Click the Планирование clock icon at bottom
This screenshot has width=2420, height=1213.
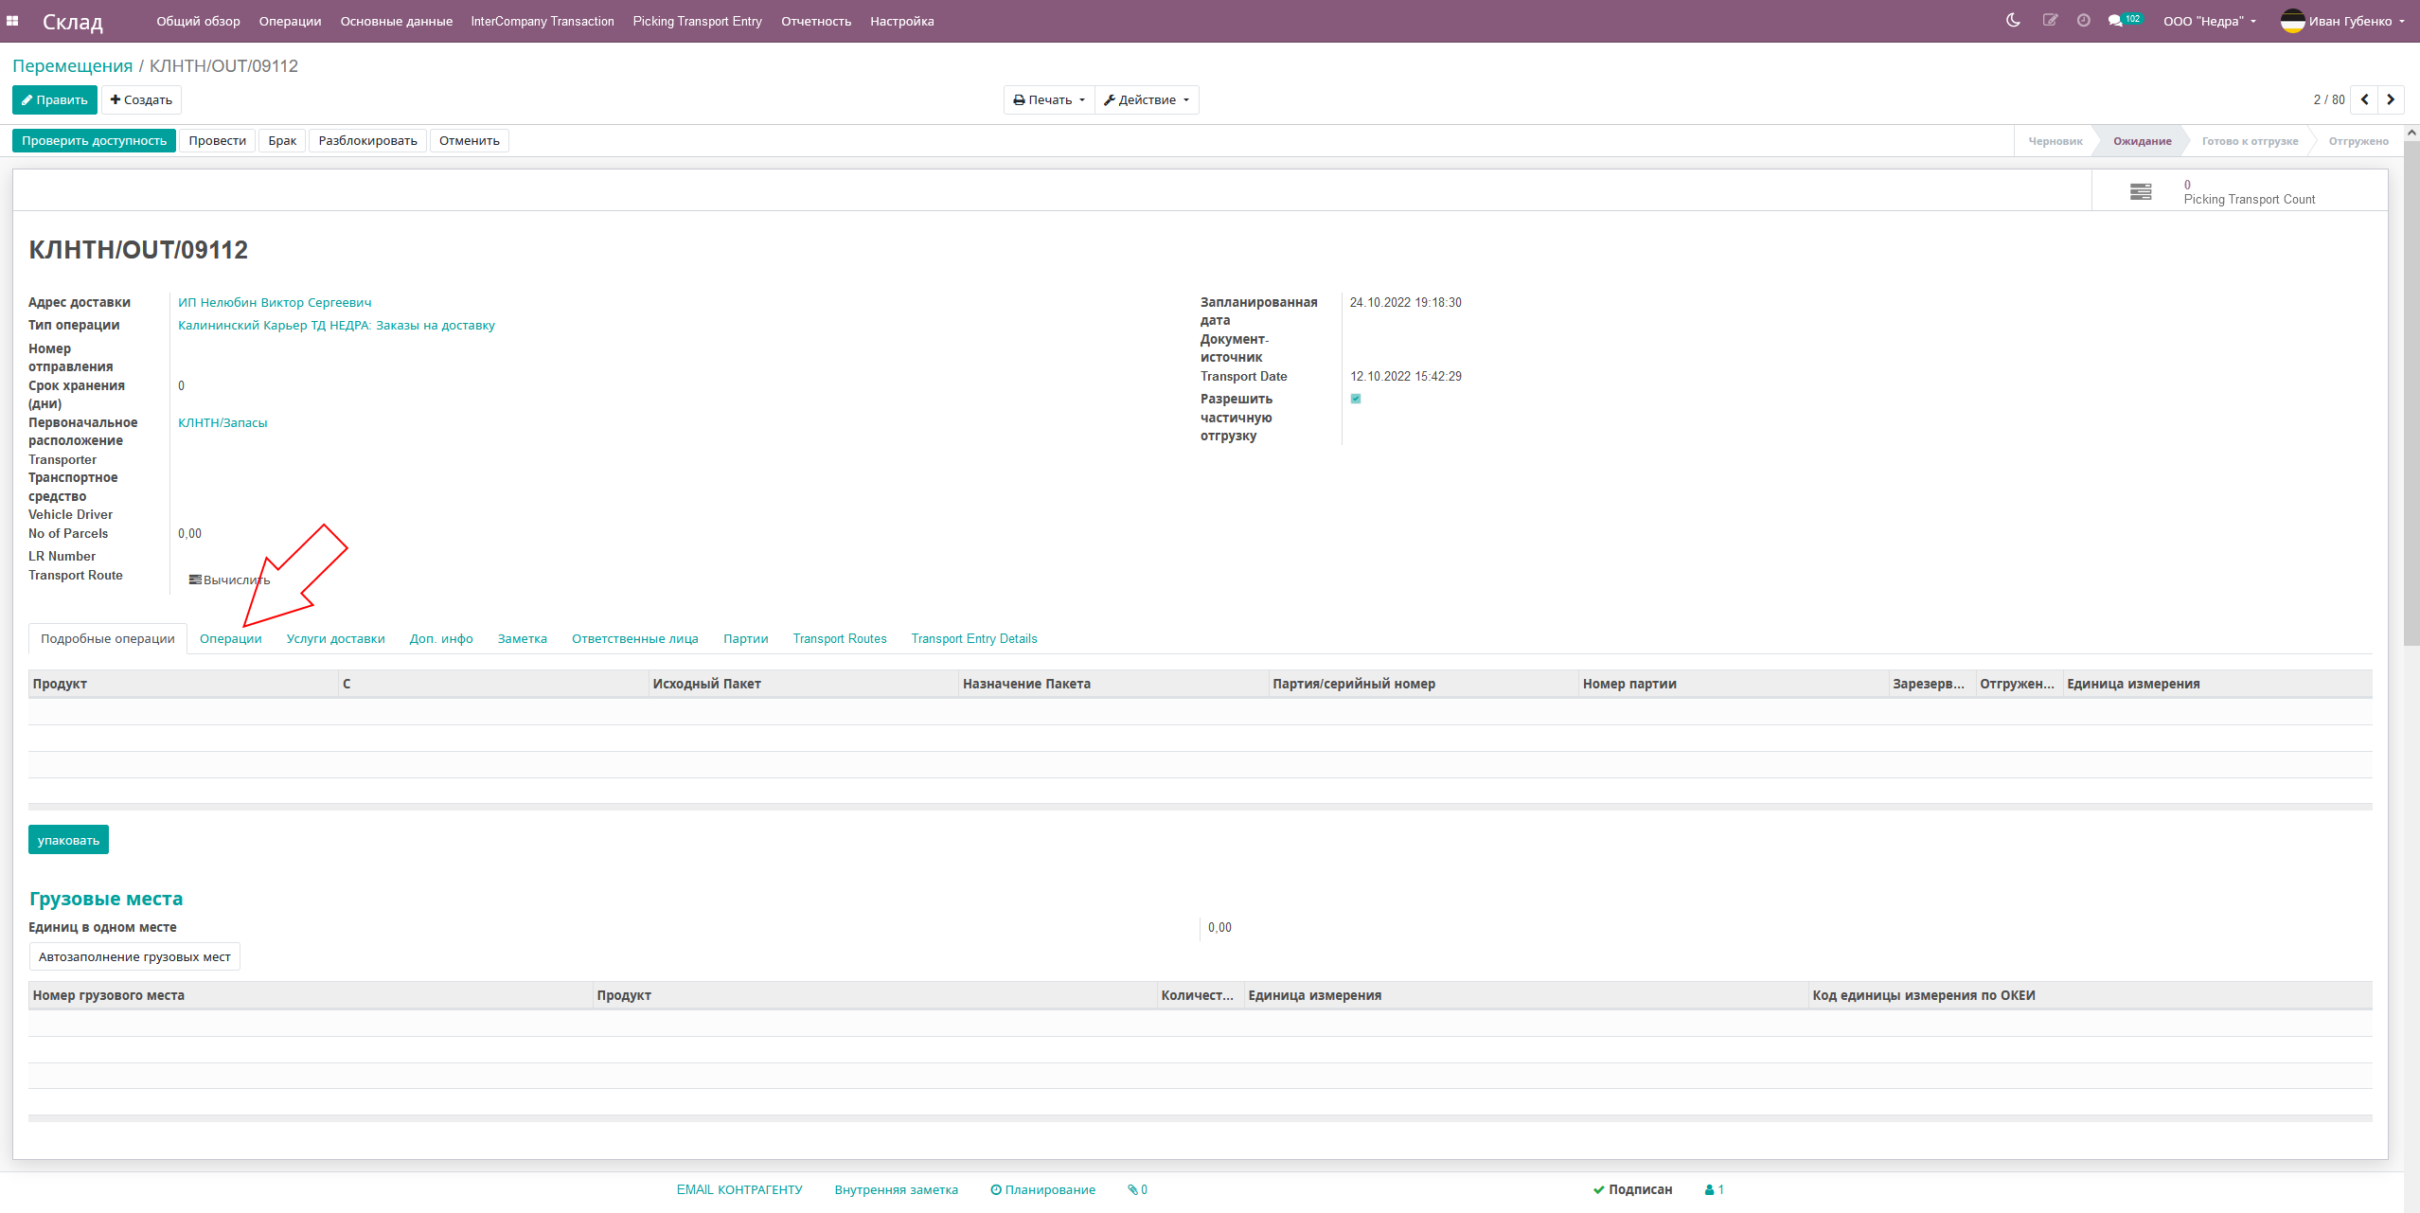(x=994, y=1189)
